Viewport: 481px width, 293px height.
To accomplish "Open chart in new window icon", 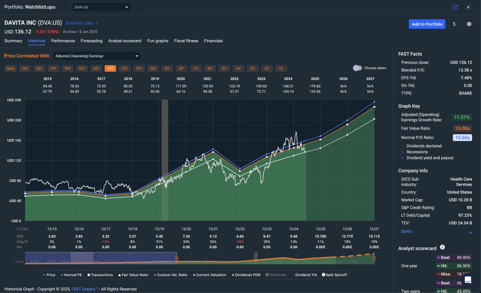I will pos(455,7).
